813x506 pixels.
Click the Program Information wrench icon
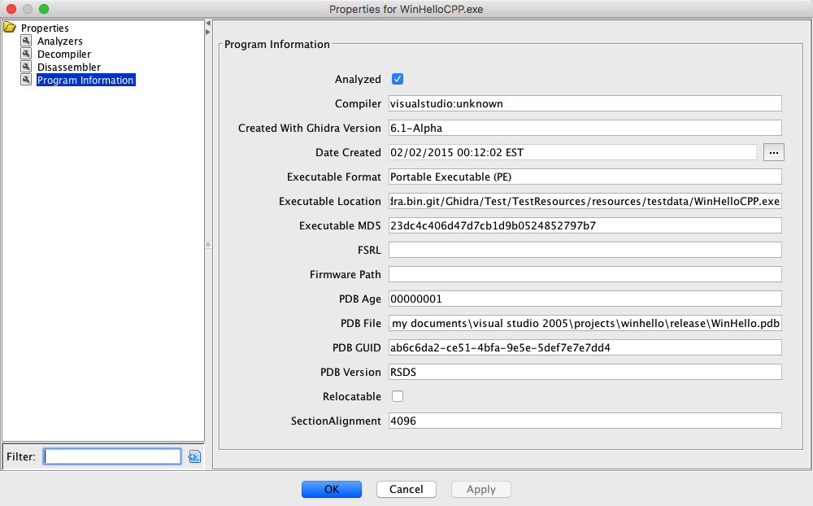tap(26, 80)
